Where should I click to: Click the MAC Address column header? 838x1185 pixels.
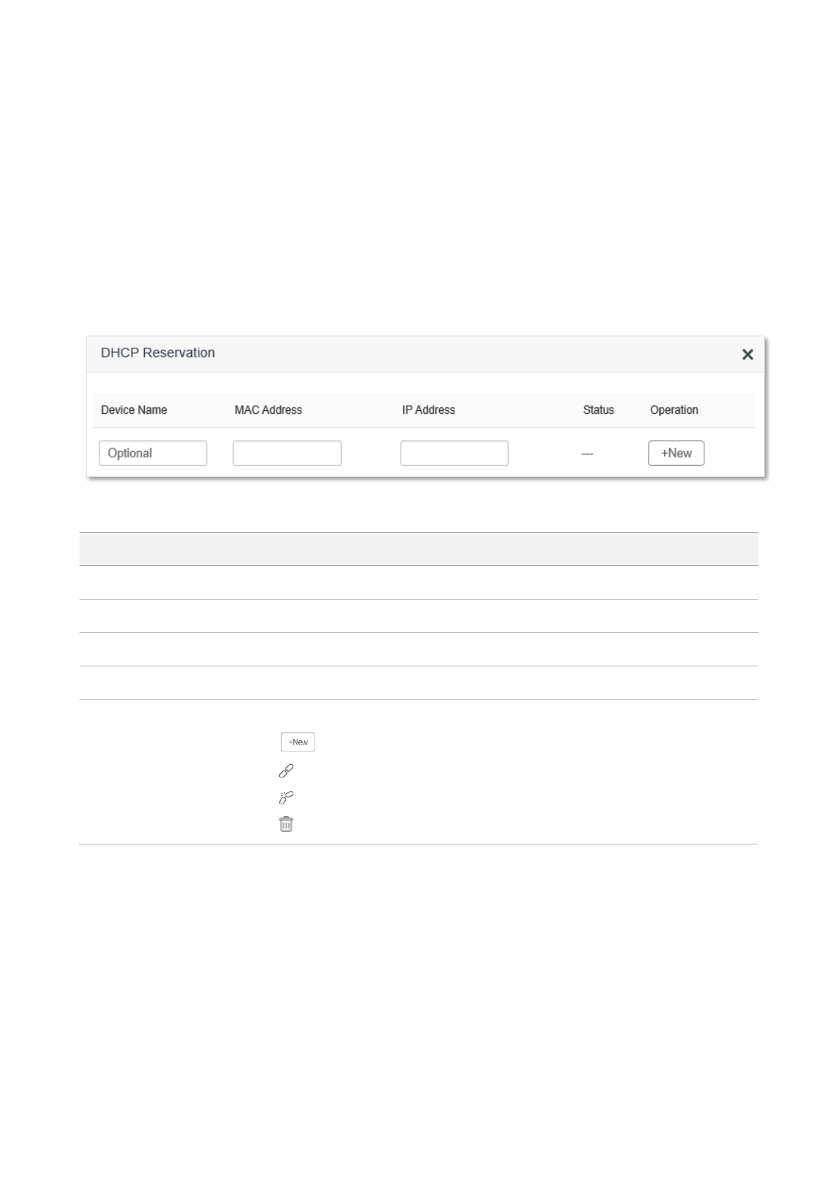(268, 410)
